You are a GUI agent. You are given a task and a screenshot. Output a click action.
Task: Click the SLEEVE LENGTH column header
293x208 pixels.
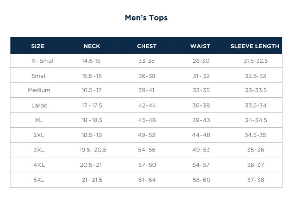[x=255, y=46]
